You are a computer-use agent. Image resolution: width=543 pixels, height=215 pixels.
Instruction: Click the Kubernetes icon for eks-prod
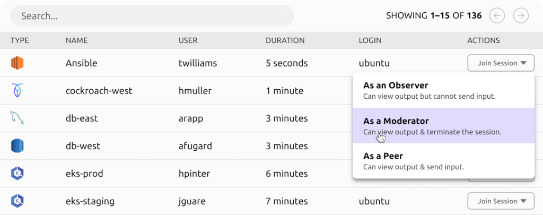point(17,173)
